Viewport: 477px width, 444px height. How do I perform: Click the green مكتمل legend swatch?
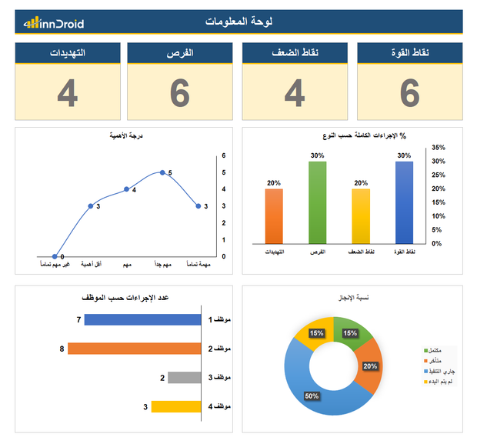[425, 351]
